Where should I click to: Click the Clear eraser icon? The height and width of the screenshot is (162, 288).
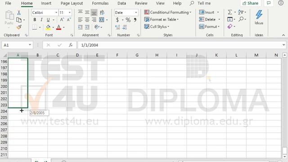coord(230,27)
